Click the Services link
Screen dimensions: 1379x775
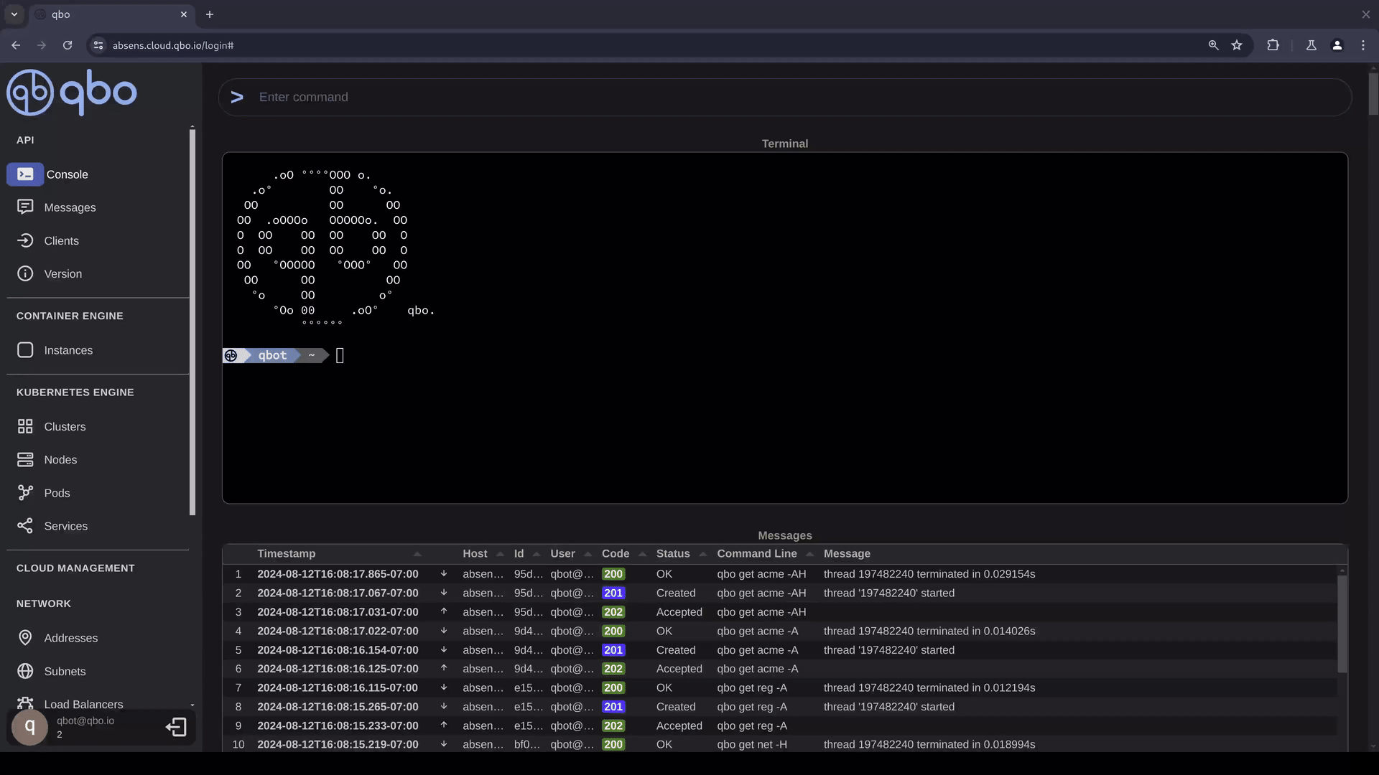(65, 526)
